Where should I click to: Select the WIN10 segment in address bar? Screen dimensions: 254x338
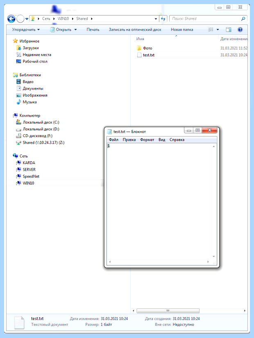coord(63,19)
